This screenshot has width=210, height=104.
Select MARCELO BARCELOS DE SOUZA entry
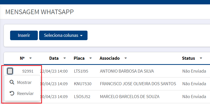130,97
